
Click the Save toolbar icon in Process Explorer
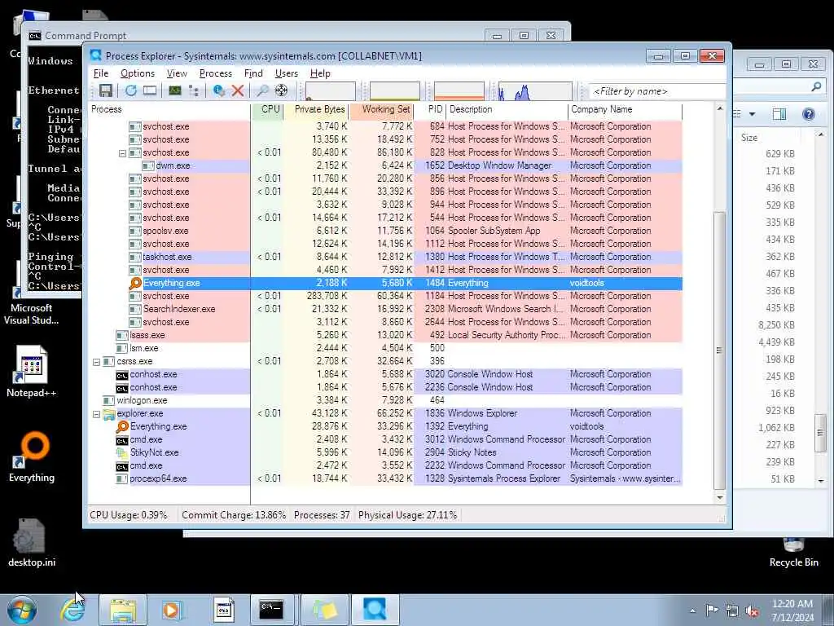(106, 90)
